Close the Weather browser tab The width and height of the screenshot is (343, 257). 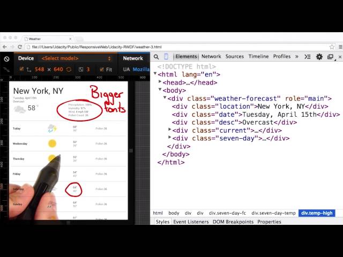coord(70,39)
